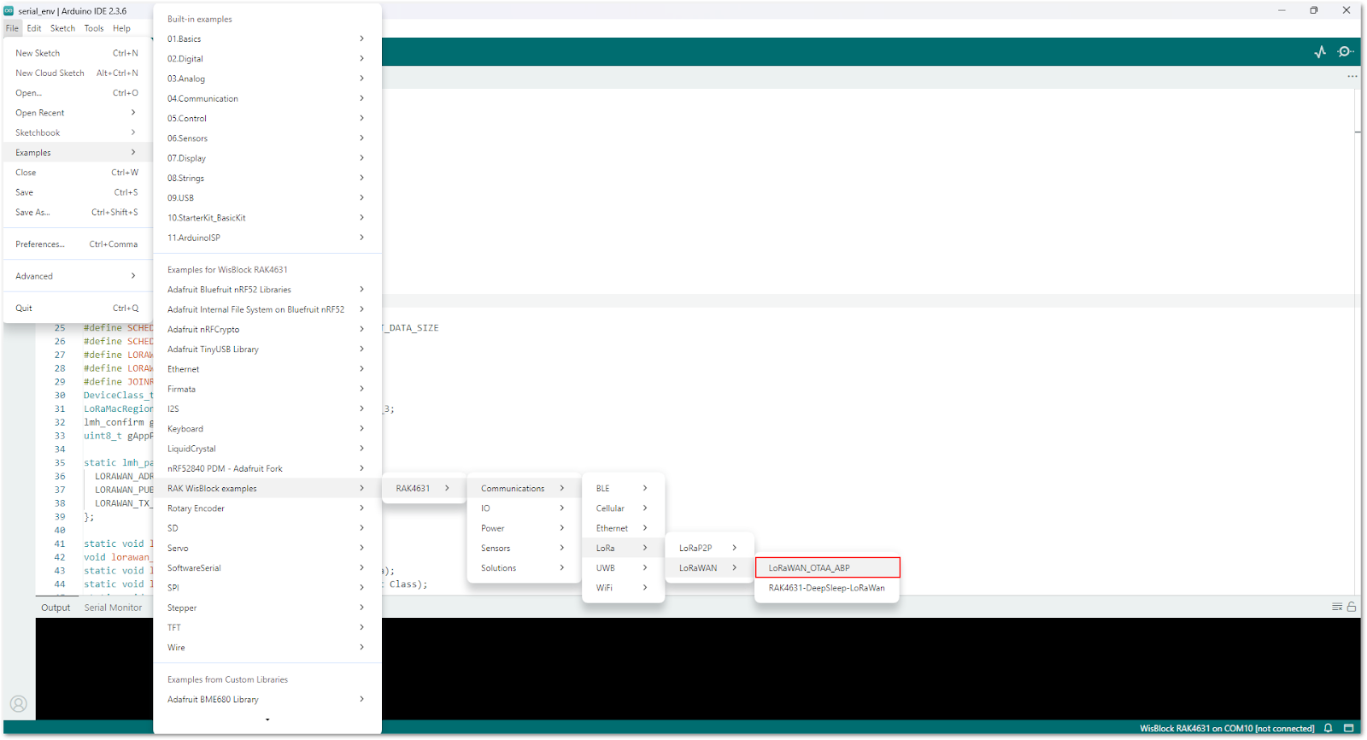
Task: Click the user profile icon
Action: pos(19,704)
